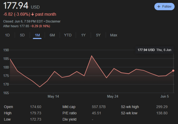The image size is (178, 124).
Task: Click the highest peak on the chart line
Action: [92, 56]
